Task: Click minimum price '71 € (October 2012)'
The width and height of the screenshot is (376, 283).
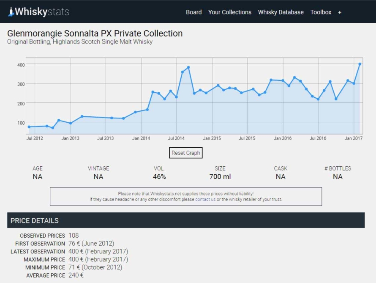Action: 95,267
